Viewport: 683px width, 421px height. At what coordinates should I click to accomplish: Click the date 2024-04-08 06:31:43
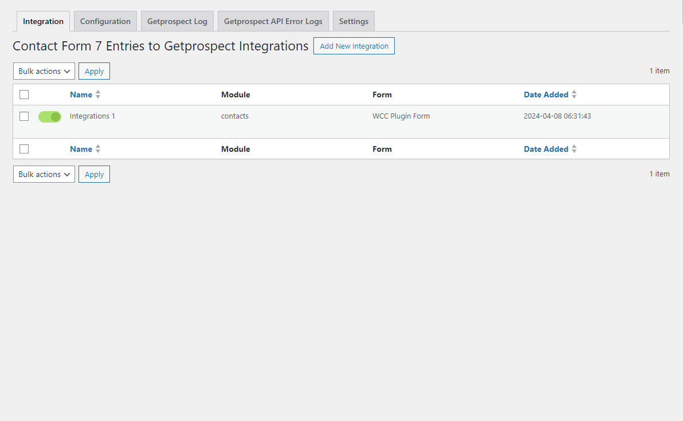click(557, 116)
